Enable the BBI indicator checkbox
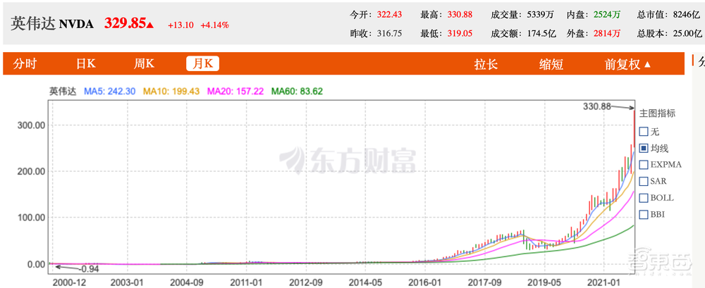The width and height of the screenshot is (705, 288). [644, 214]
